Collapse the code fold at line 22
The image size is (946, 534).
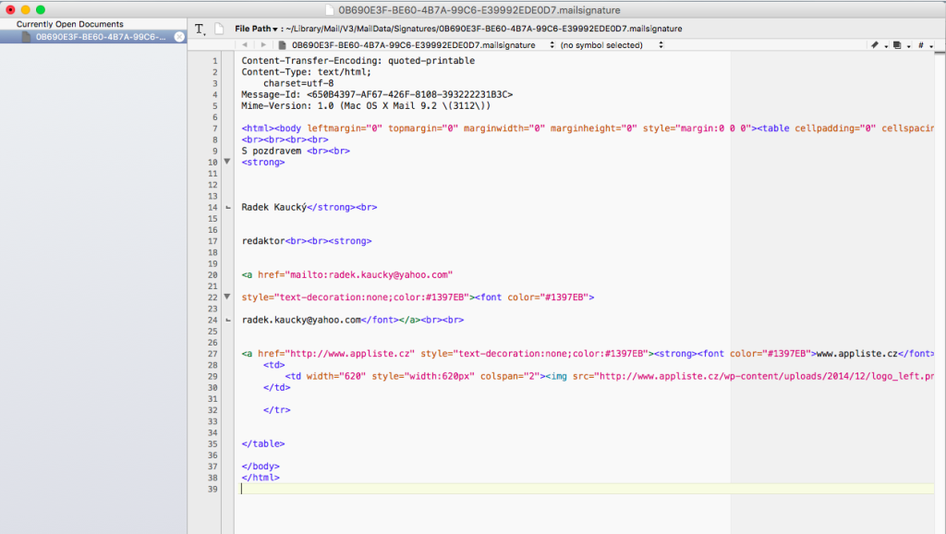227,297
